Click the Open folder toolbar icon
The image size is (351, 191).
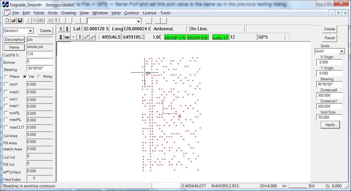tap(14, 21)
